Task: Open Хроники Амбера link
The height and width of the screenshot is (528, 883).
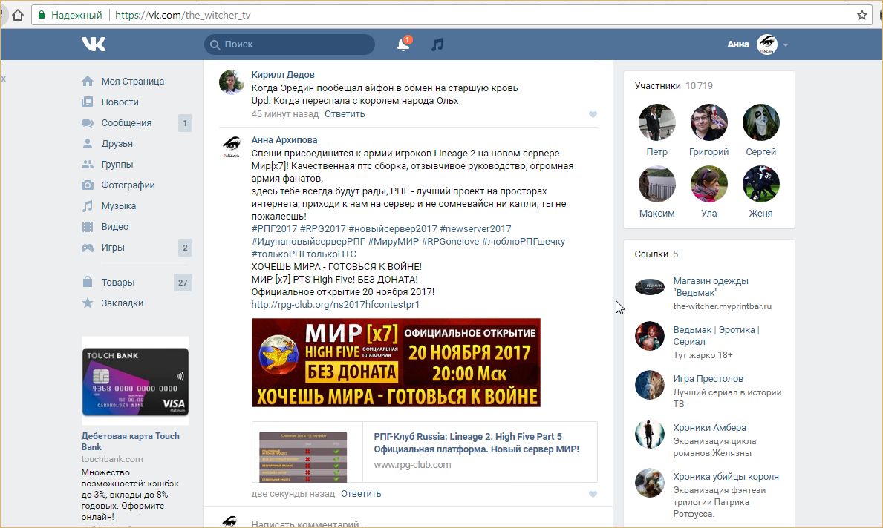Action: [x=709, y=428]
